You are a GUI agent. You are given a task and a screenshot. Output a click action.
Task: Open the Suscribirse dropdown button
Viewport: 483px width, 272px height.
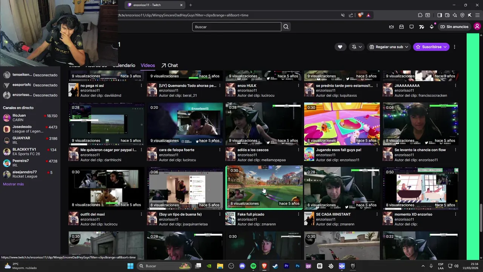click(431, 47)
